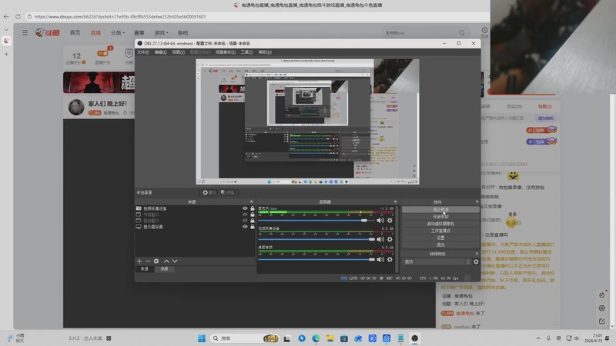This screenshot has height=346, width=616.
Task: Click 设置 button in OBS controls
Action: point(440,238)
